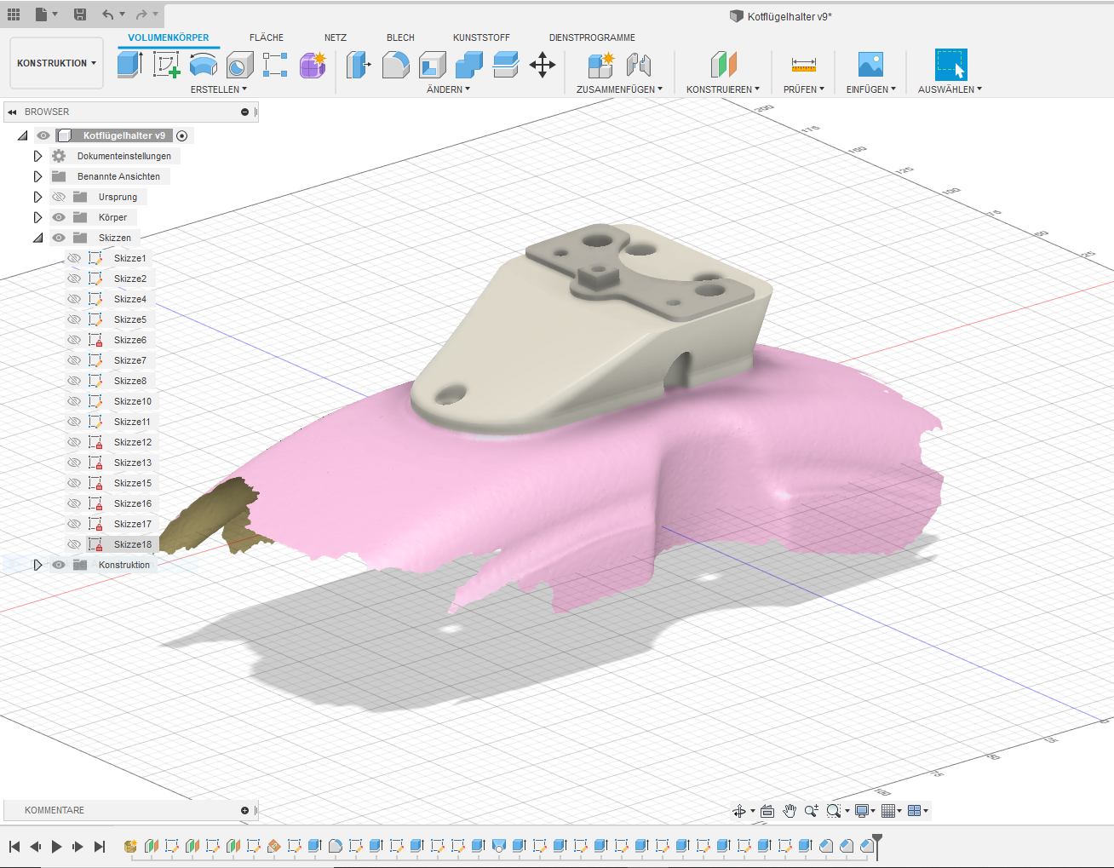Screen dimensions: 1114x868
Task: Click the Hole tool icon
Action: [x=239, y=65]
